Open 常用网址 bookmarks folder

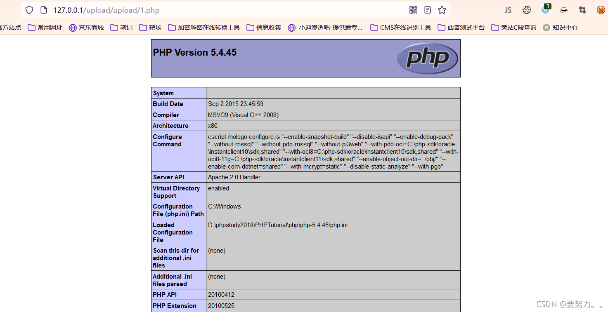45,28
